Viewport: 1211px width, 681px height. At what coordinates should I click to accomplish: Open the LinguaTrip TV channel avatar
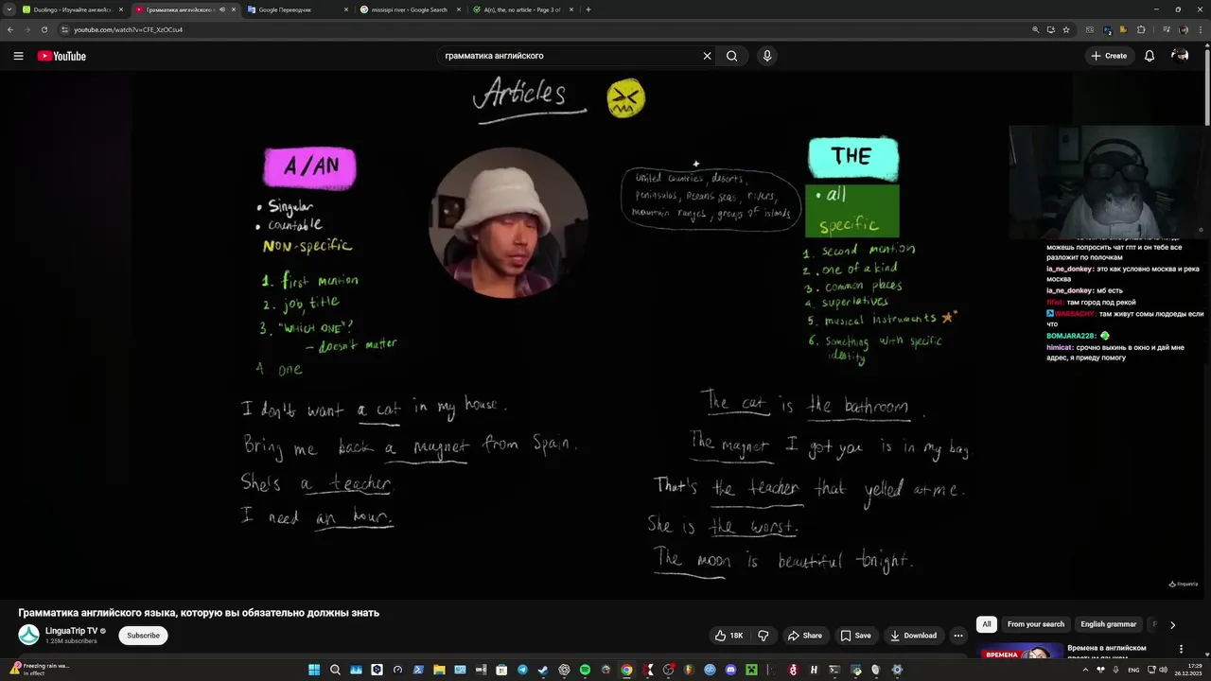28,636
